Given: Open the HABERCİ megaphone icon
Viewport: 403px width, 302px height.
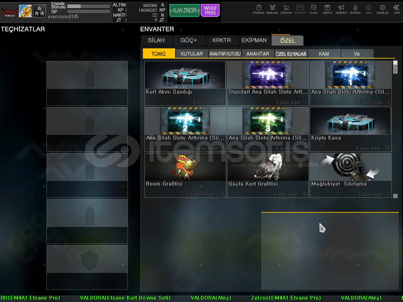Looking at the screenshot, I should (x=341, y=9).
